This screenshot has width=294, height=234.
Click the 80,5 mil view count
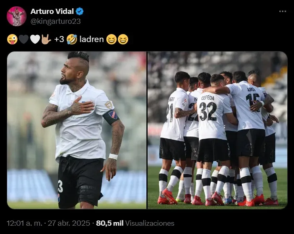[x=110, y=223]
